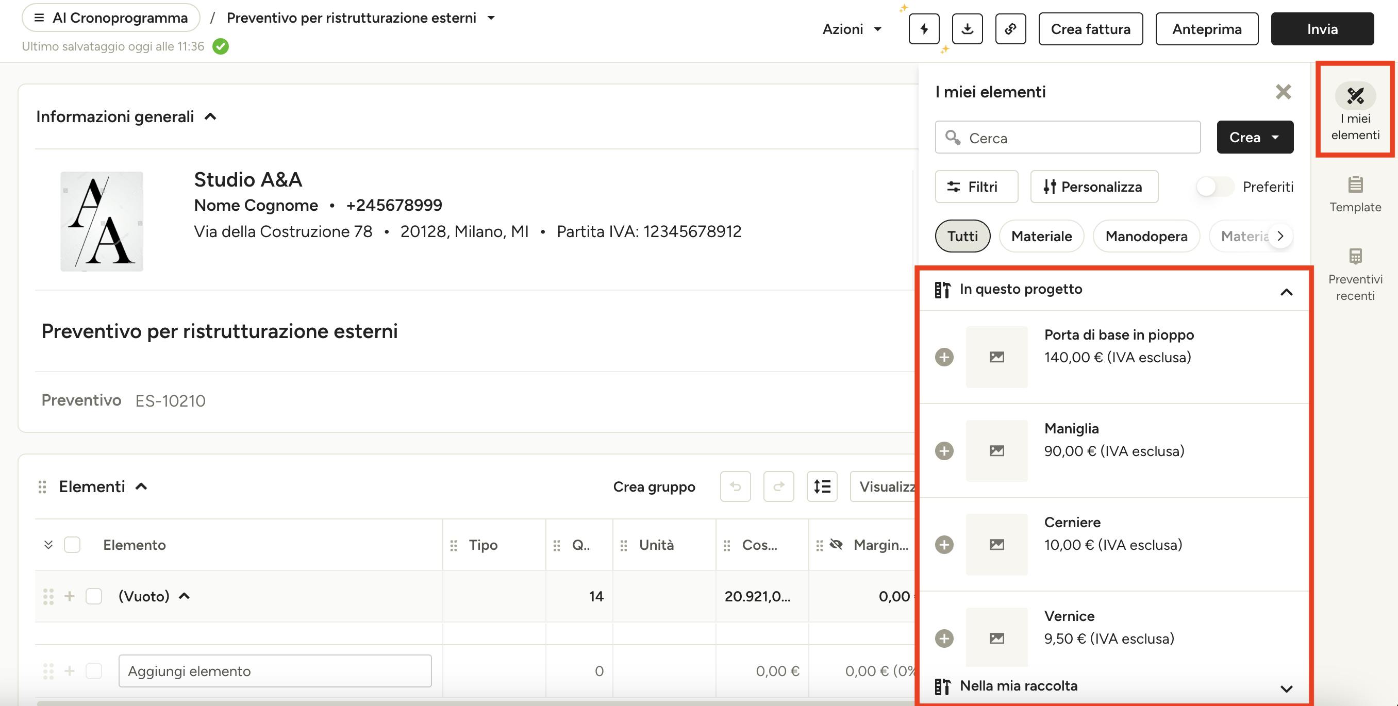Check the select-all checkbox in Elemento header
This screenshot has height=706, width=1398.
pos(72,545)
